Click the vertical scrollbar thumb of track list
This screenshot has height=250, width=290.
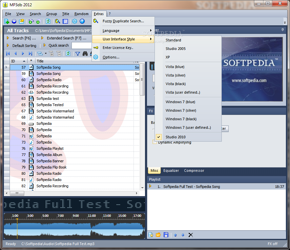click(x=142, y=80)
